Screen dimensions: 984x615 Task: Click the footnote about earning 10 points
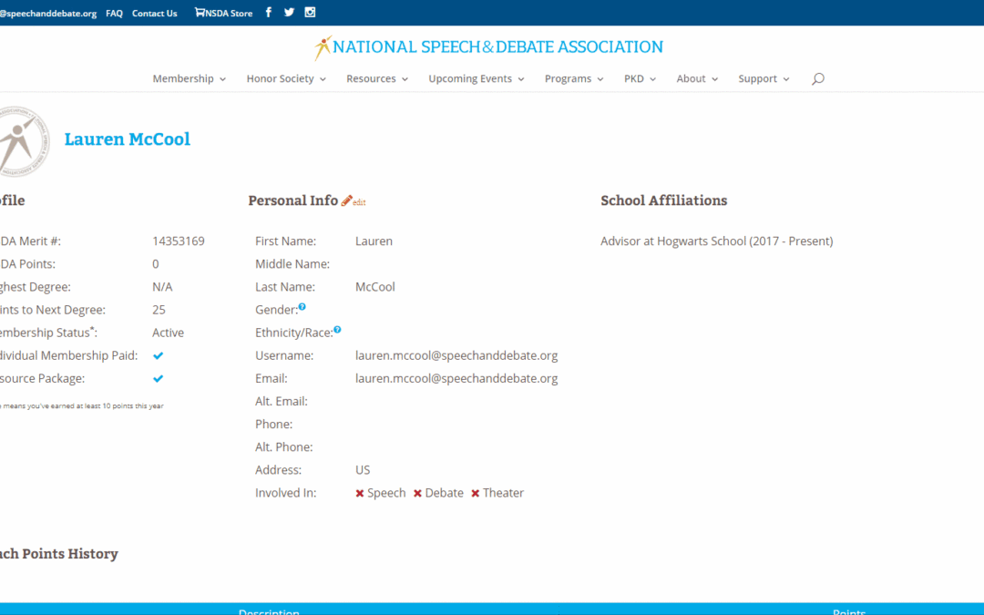[x=82, y=406]
